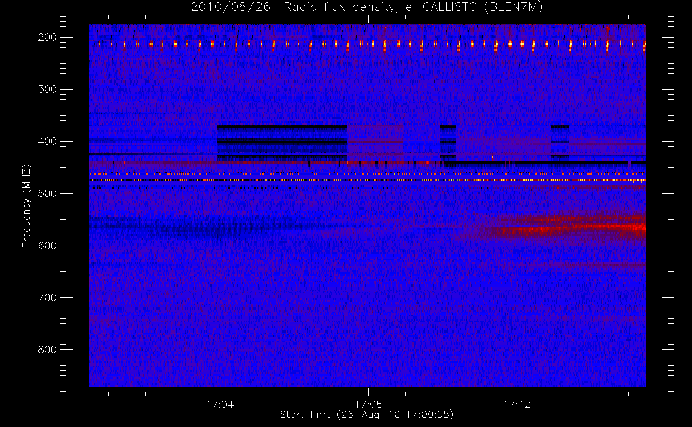Click the 700 frequency tick label
This screenshot has height=427, width=692.
[47, 298]
